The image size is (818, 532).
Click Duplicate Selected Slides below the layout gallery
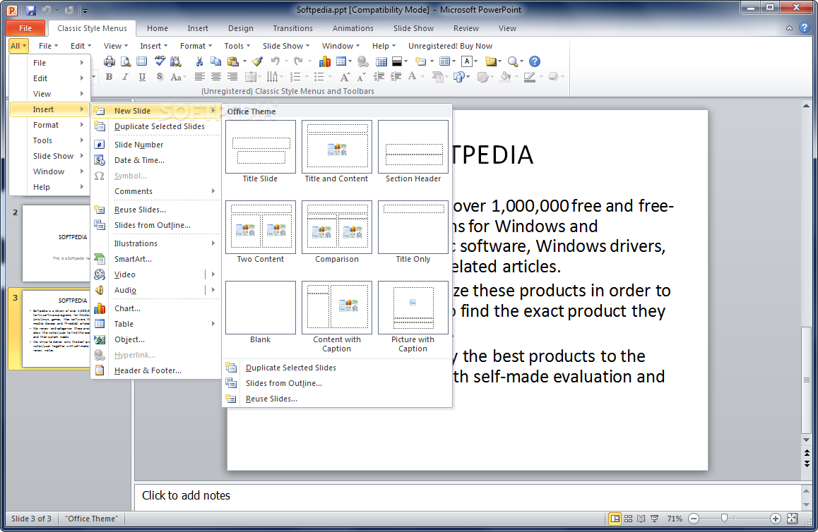(337, 368)
